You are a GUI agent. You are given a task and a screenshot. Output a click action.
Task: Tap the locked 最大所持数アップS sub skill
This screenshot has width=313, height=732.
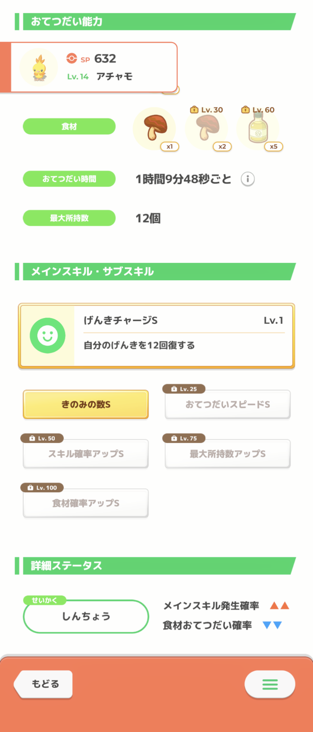tap(228, 454)
